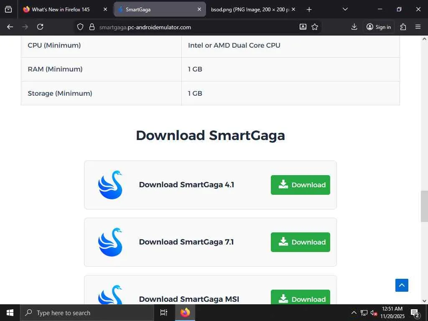Click '1 GB' value in Storage row
The height and width of the screenshot is (321, 428).
195,93
